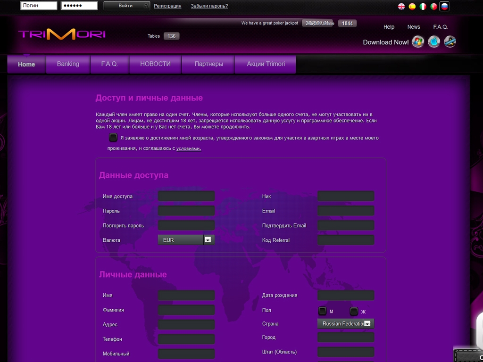Click the Portuguese flag language icon
483x362 pixels.
(433, 7)
